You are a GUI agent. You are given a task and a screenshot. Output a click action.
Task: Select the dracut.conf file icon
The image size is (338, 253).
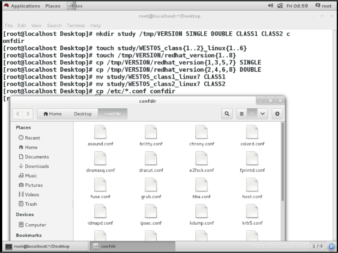(151, 158)
